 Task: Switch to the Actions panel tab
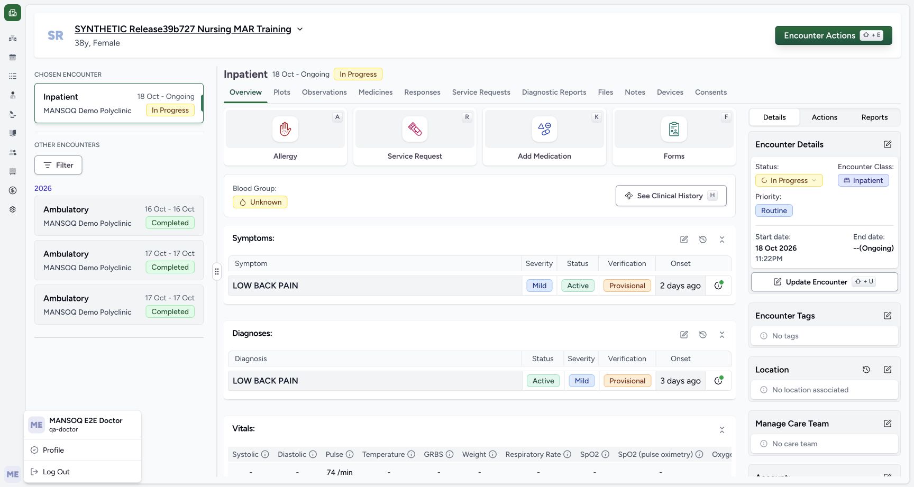(824, 117)
